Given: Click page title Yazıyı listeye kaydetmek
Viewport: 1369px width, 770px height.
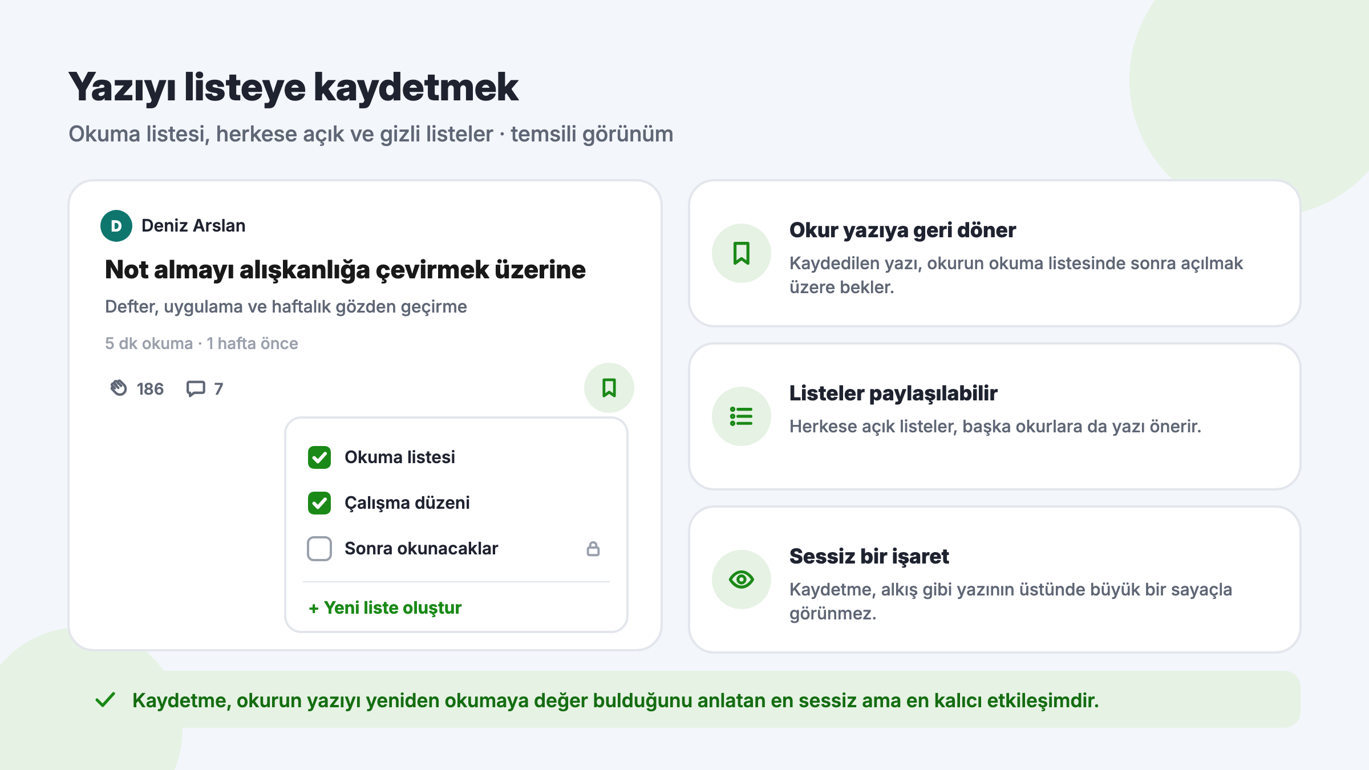Looking at the screenshot, I should 293,88.
